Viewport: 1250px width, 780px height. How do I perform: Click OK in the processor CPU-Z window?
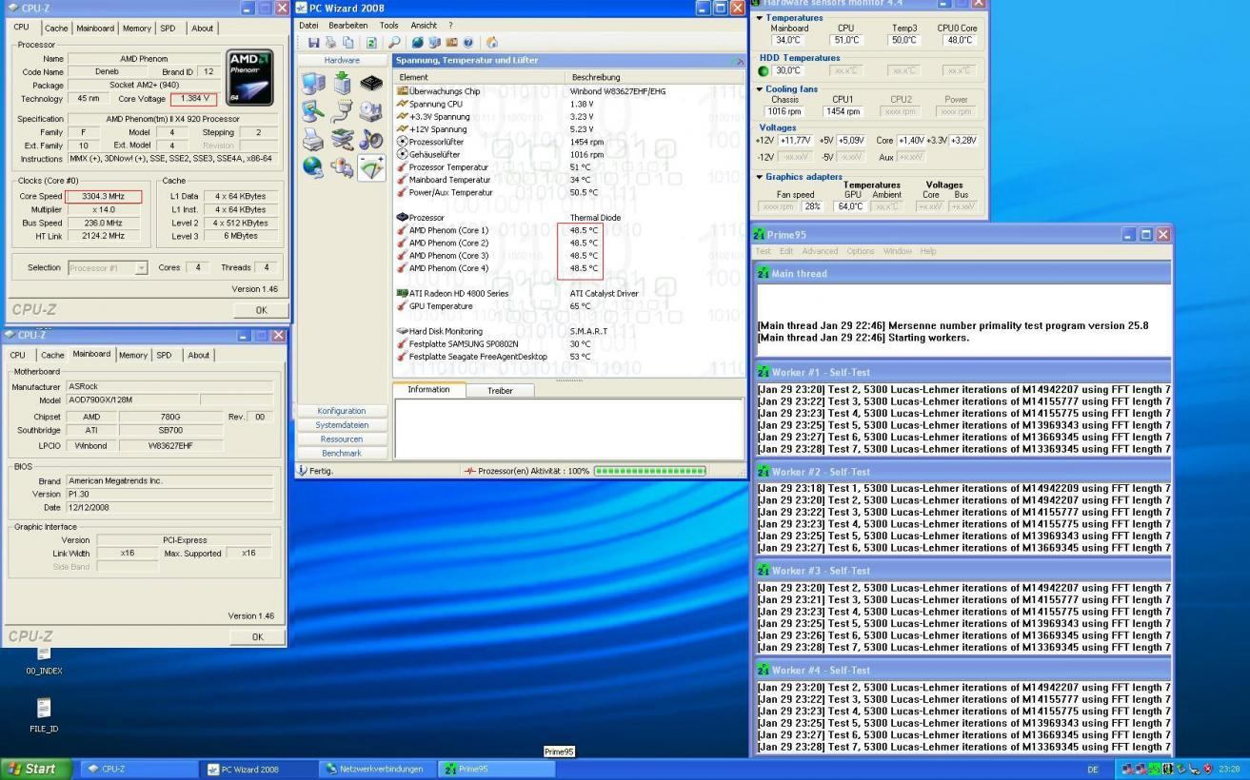pos(261,310)
